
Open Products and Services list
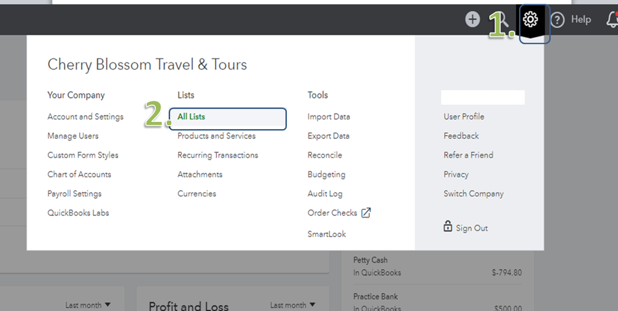pos(217,136)
